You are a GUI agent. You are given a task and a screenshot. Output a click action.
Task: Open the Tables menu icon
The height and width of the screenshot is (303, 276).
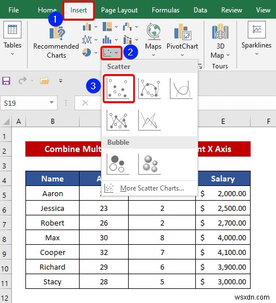pos(12,29)
